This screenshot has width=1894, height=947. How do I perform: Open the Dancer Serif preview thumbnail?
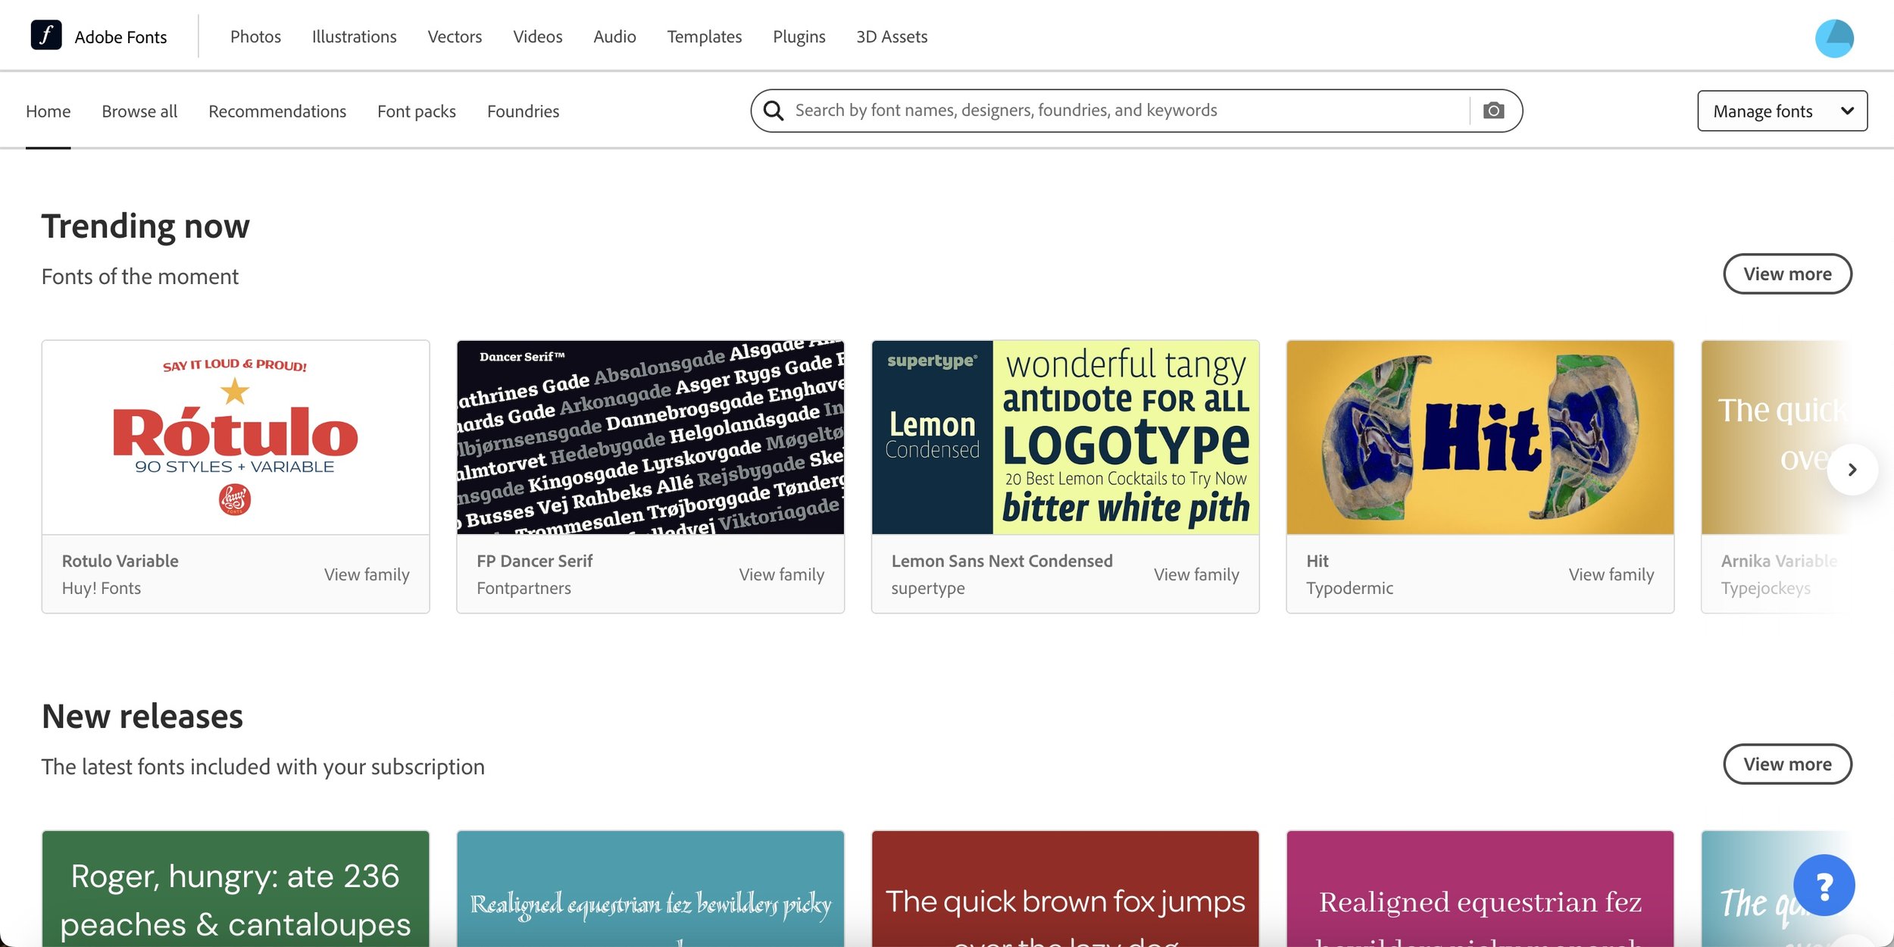(x=650, y=437)
